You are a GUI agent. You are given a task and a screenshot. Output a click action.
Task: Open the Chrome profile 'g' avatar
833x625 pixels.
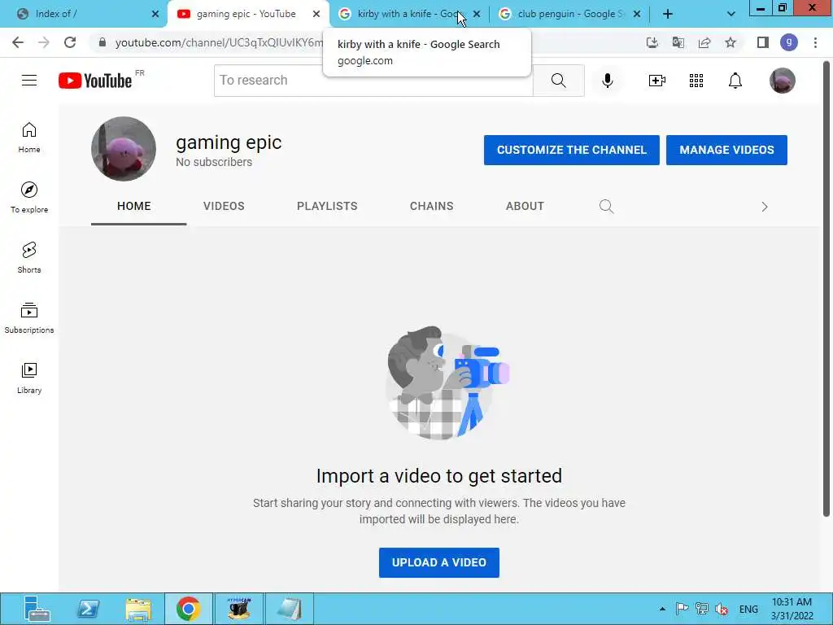coord(789,42)
